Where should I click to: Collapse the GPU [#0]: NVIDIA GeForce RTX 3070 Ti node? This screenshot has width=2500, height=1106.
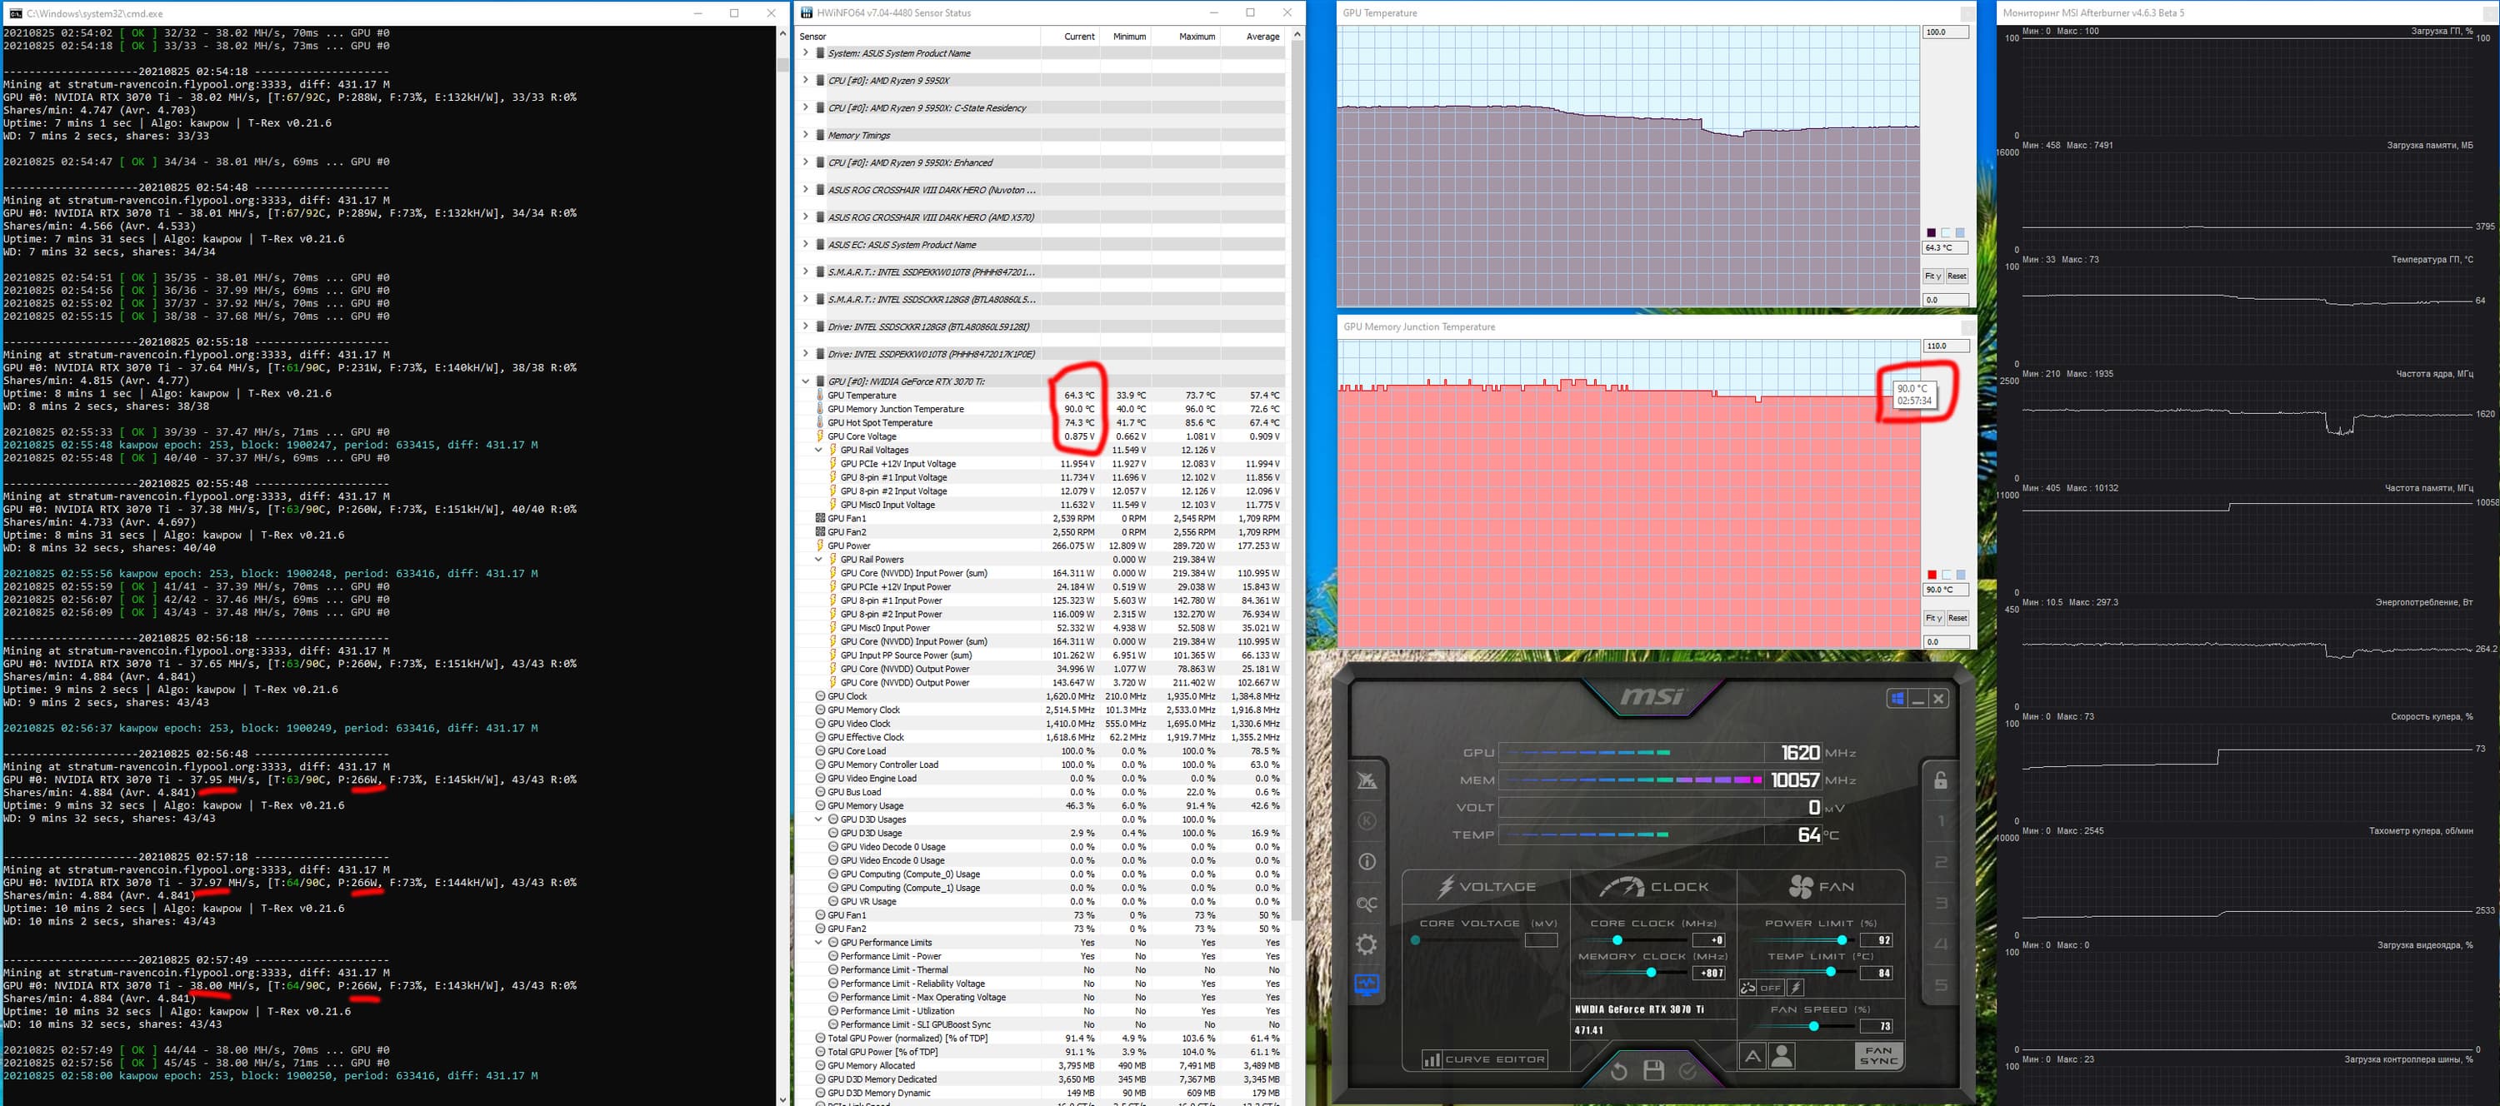point(806,381)
